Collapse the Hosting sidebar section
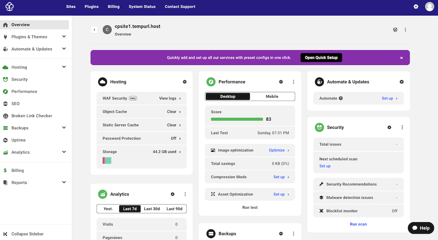This screenshot has width=438, height=240. point(64,67)
